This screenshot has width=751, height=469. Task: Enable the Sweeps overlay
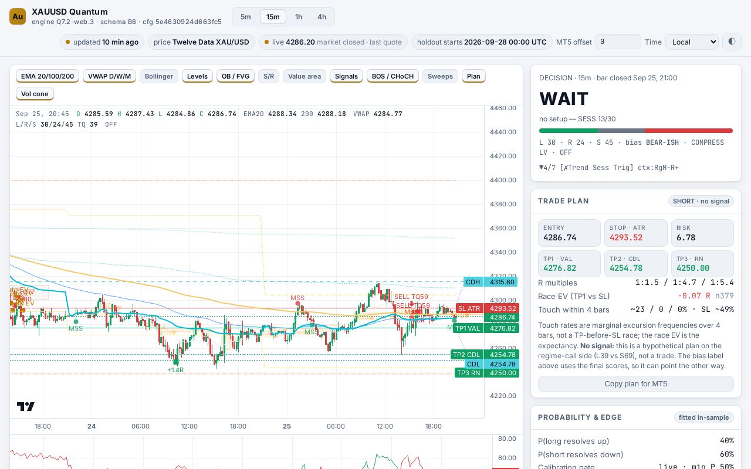point(440,76)
